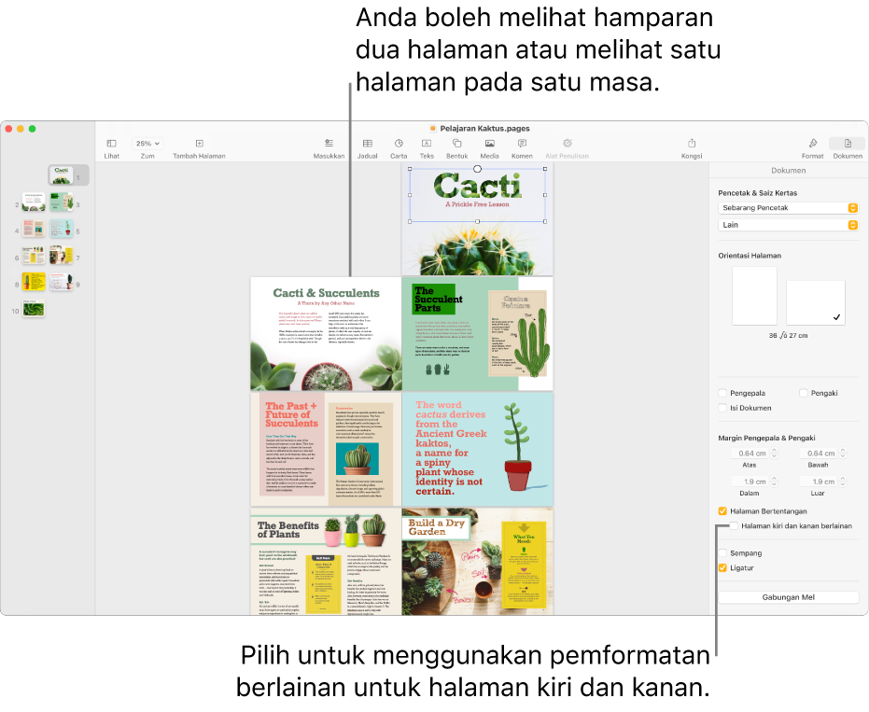Select page 10 thumbnail
This screenshot has width=869, height=712.
[34, 309]
